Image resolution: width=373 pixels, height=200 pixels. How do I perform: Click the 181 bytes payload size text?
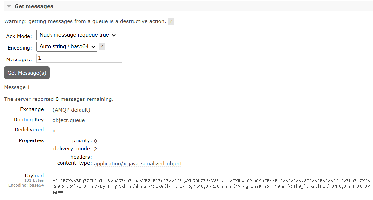pos(34,180)
